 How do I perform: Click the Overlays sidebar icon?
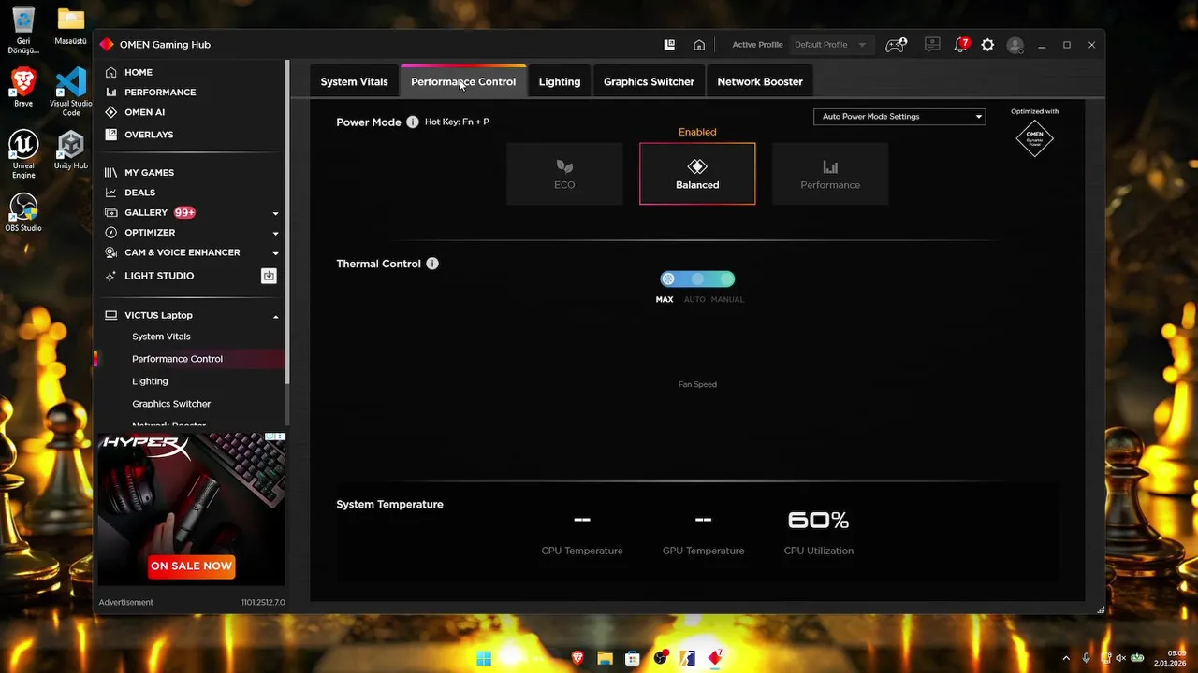(111, 135)
